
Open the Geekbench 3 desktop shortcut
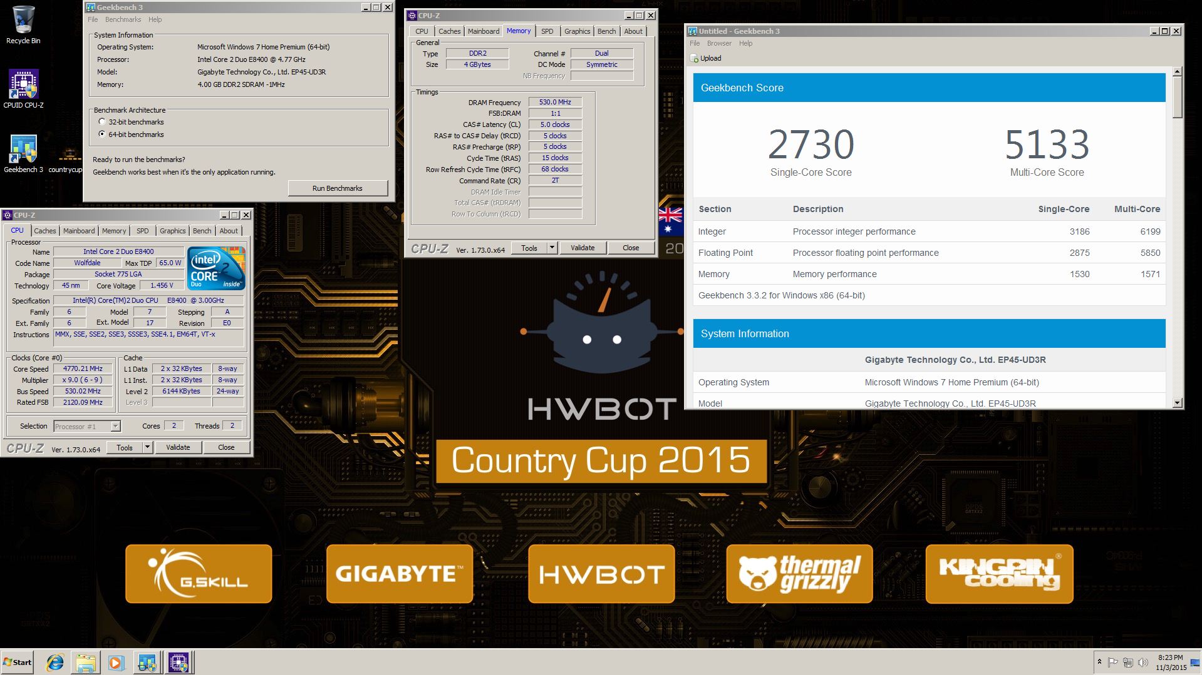pos(23,154)
